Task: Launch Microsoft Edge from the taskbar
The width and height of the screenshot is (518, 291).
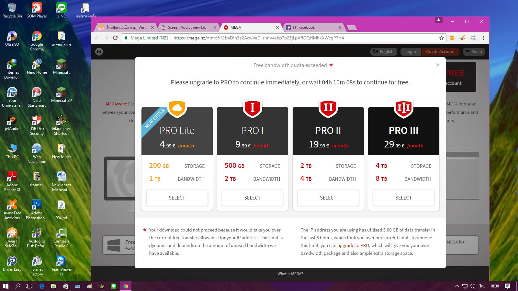Action: click(41, 286)
